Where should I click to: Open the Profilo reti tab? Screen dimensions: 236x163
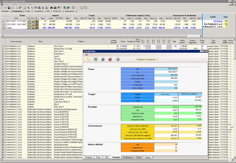57,11
